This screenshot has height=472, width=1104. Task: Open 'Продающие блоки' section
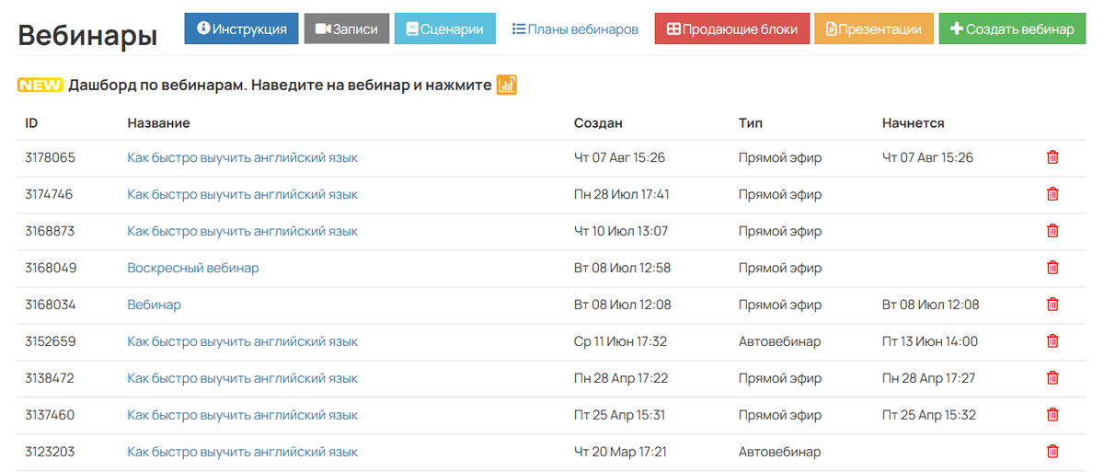[731, 29]
